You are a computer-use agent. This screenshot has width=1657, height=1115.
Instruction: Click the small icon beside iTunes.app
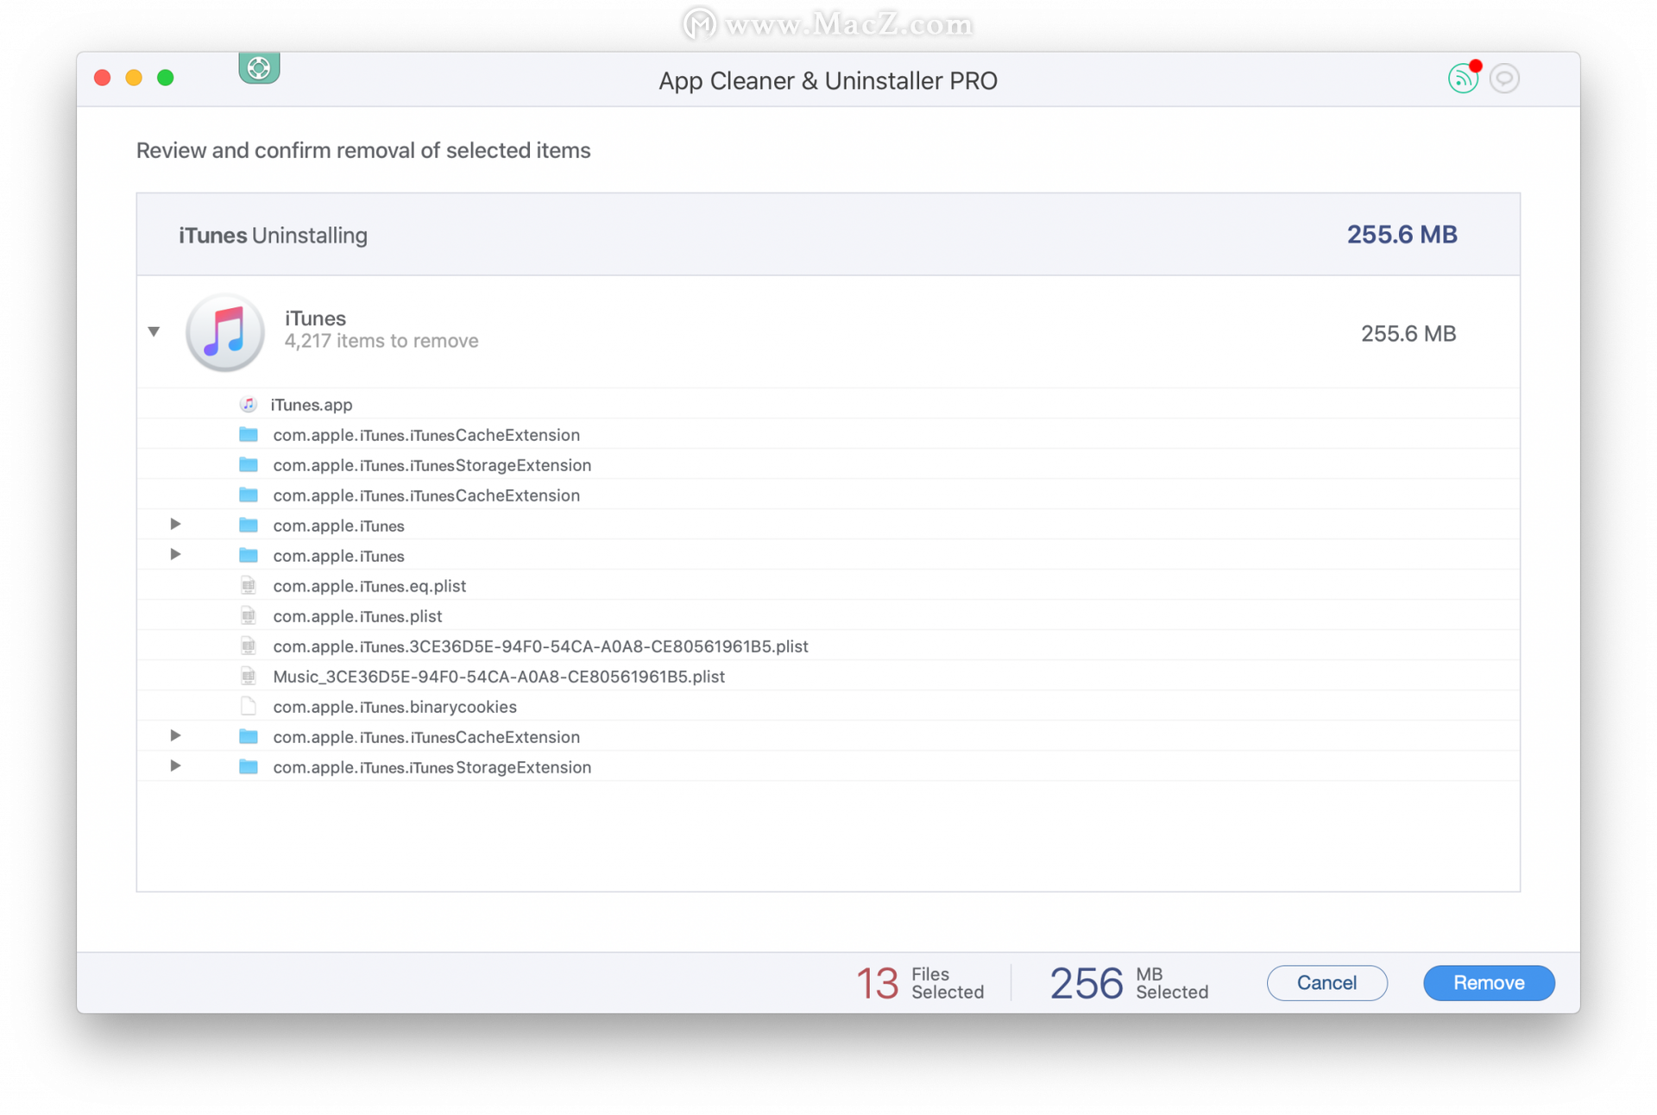249,404
